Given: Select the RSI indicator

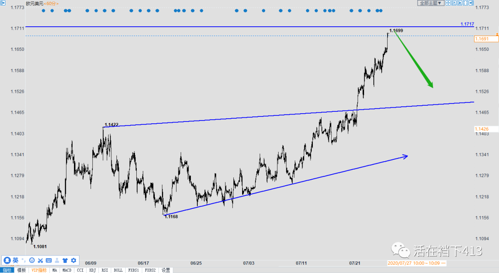Looking at the screenshot, I should click(x=105, y=270).
